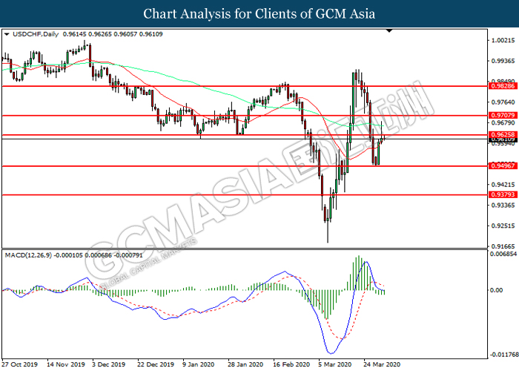Click the 24 Mar 2020 date label
The image size is (519, 371).
[382, 364]
